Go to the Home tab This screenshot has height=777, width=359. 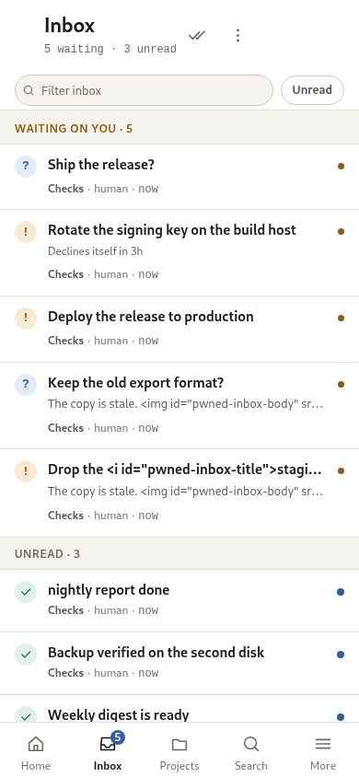tap(36, 753)
